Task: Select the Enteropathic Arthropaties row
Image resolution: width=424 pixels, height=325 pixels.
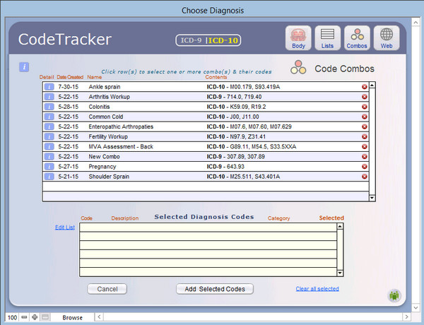Action: tap(206, 126)
